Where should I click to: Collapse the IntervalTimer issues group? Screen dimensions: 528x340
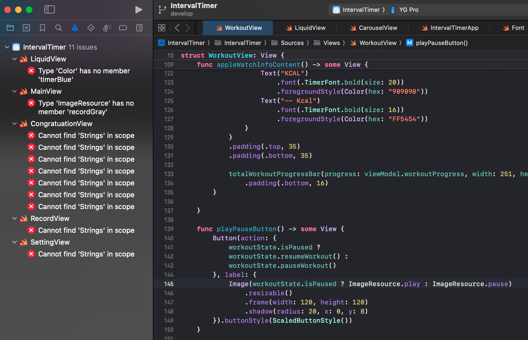[7, 47]
